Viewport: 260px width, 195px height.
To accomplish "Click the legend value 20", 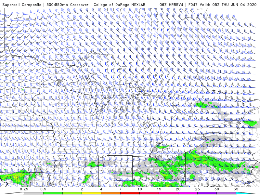I will click(178, 189).
